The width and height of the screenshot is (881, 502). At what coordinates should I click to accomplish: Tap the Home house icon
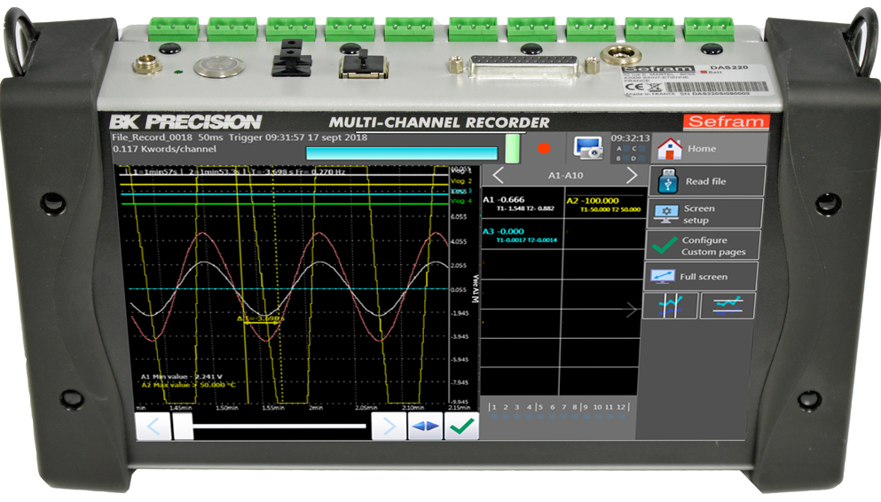669,149
